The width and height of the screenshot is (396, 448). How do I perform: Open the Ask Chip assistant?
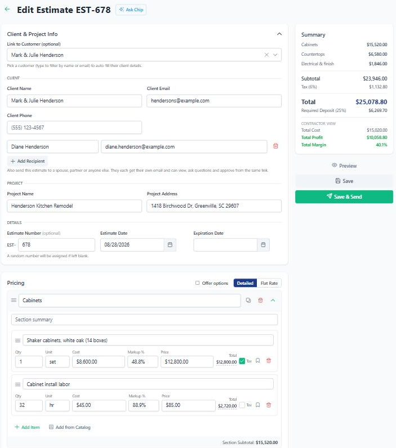pyautogui.click(x=131, y=10)
